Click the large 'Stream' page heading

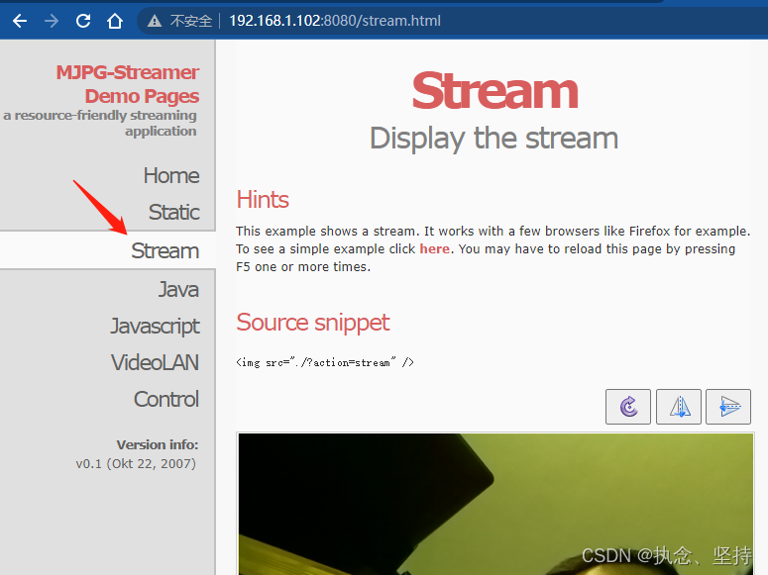pyautogui.click(x=495, y=91)
